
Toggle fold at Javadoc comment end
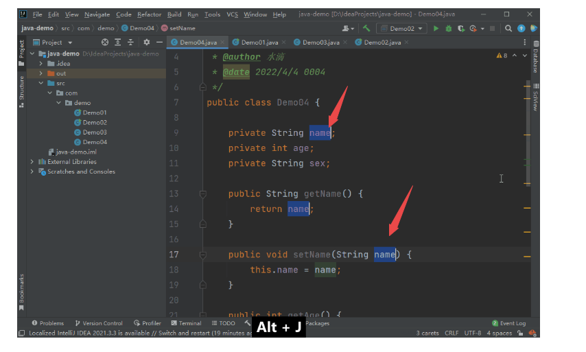click(x=203, y=87)
